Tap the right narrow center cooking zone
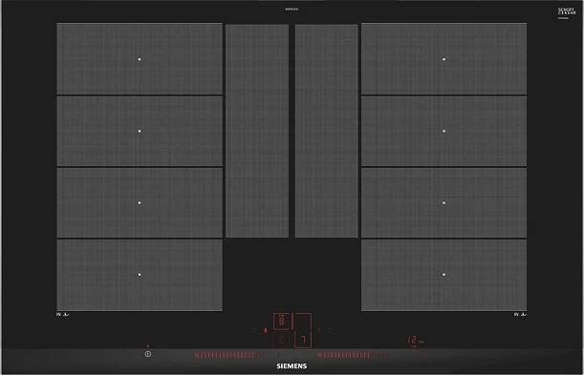Viewport: 584px width, 375px height. tap(327, 131)
